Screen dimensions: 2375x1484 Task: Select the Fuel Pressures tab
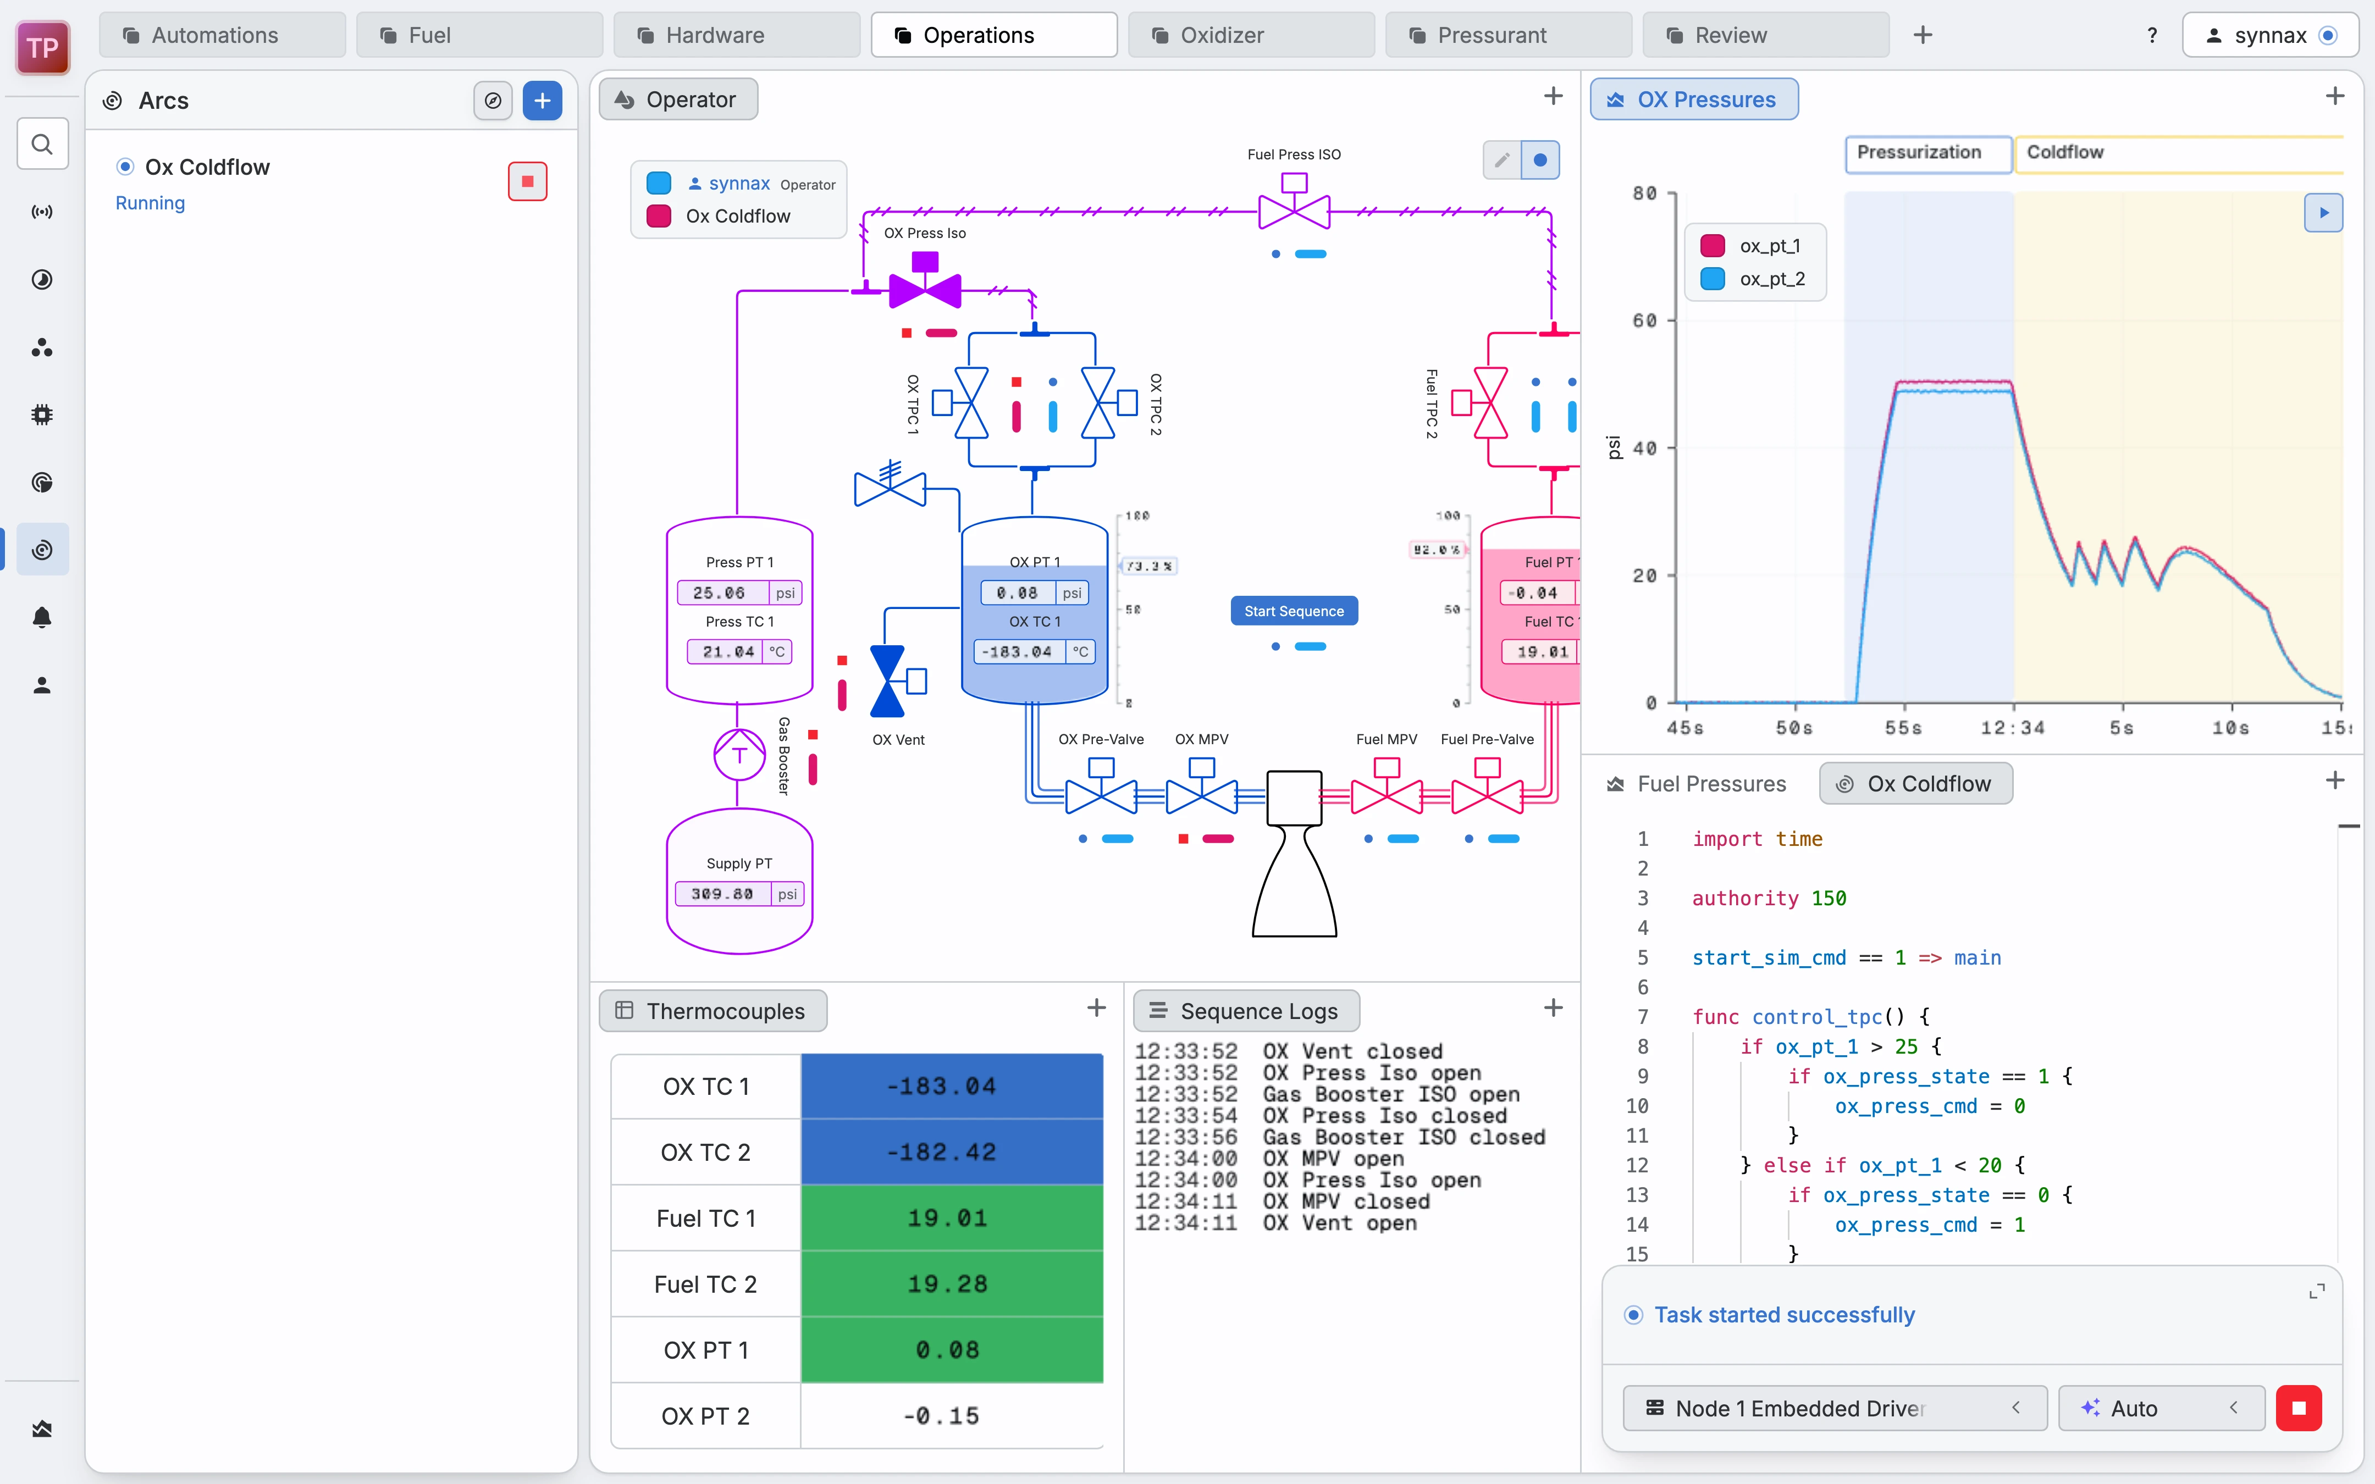(1697, 783)
